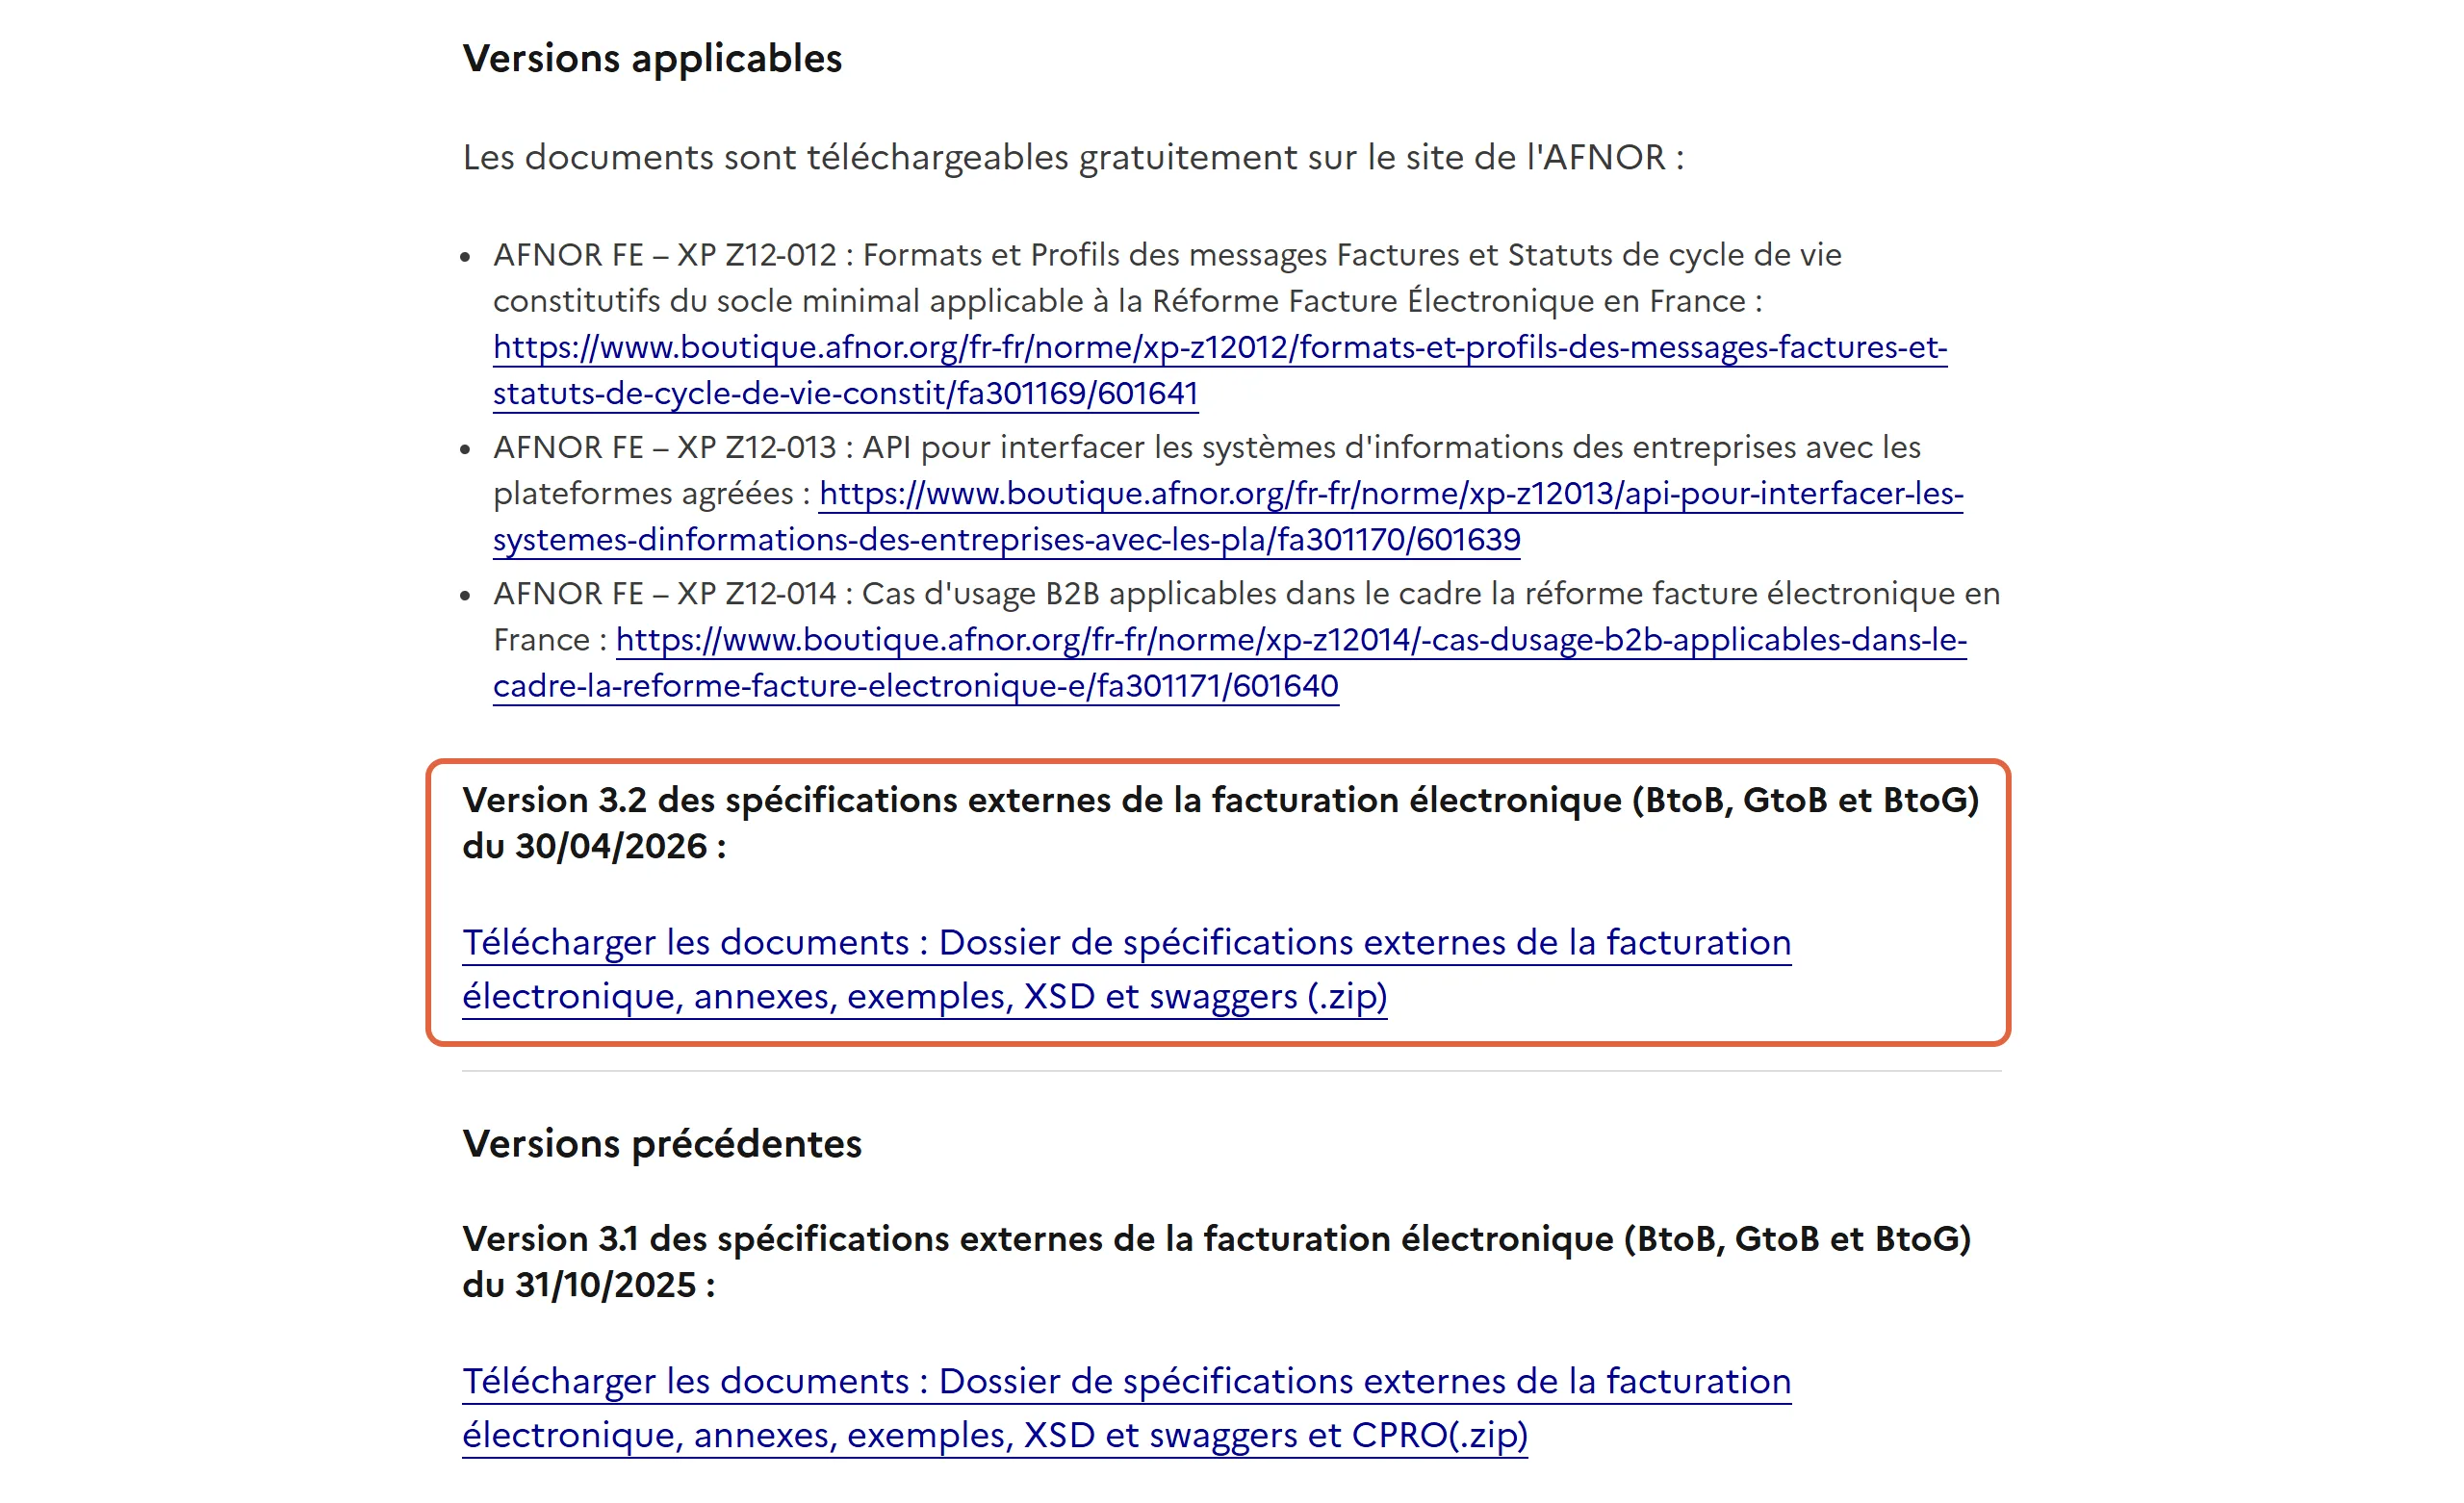The height and width of the screenshot is (1503, 2464).
Task: Click the Version 3.1 du 31/10/2025 title
Action: (1216, 1262)
